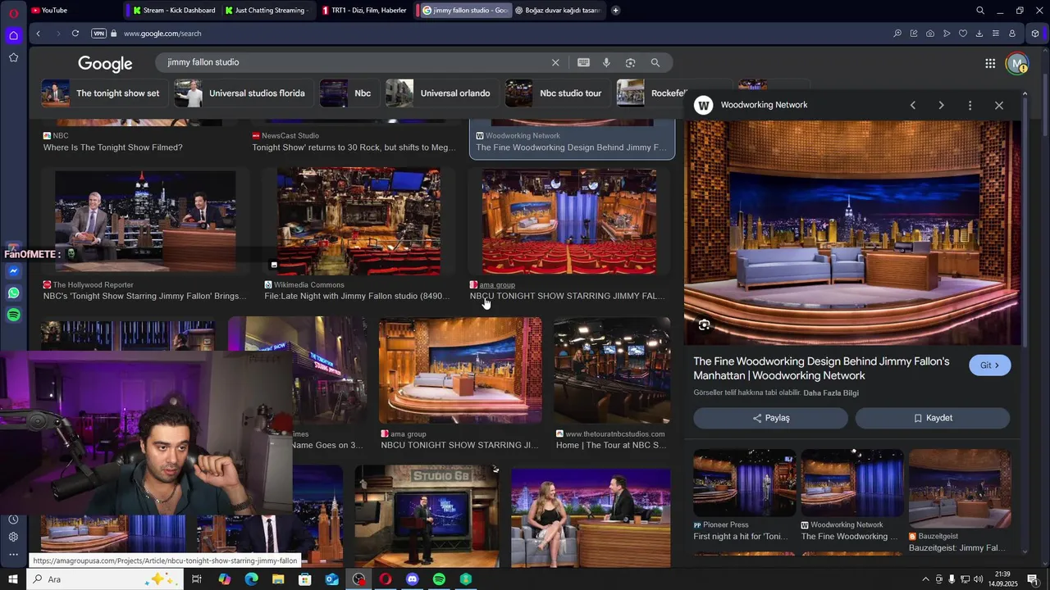The height and width of the screenshot is (590, 1050).
Task: Open WhatsApp in the Opera sidebar
Action: coord(13,293)
